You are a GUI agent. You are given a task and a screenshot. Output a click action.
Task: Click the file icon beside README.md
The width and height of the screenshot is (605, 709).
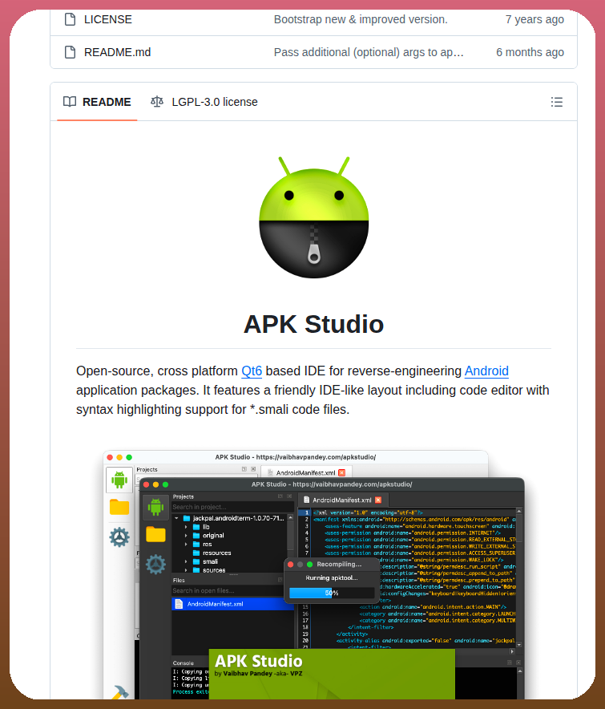click(70, 52)
